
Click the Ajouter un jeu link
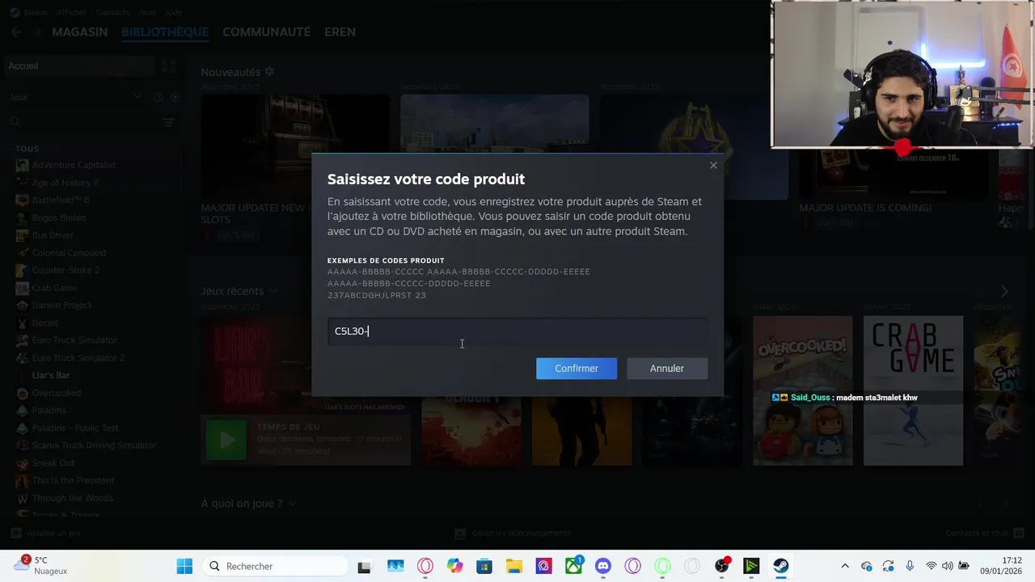(45, 533)
